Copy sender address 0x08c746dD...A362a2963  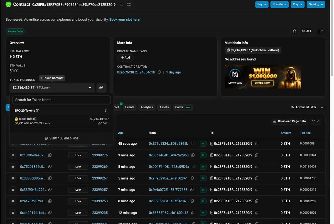pyautogui.click(x=193, y=155)
